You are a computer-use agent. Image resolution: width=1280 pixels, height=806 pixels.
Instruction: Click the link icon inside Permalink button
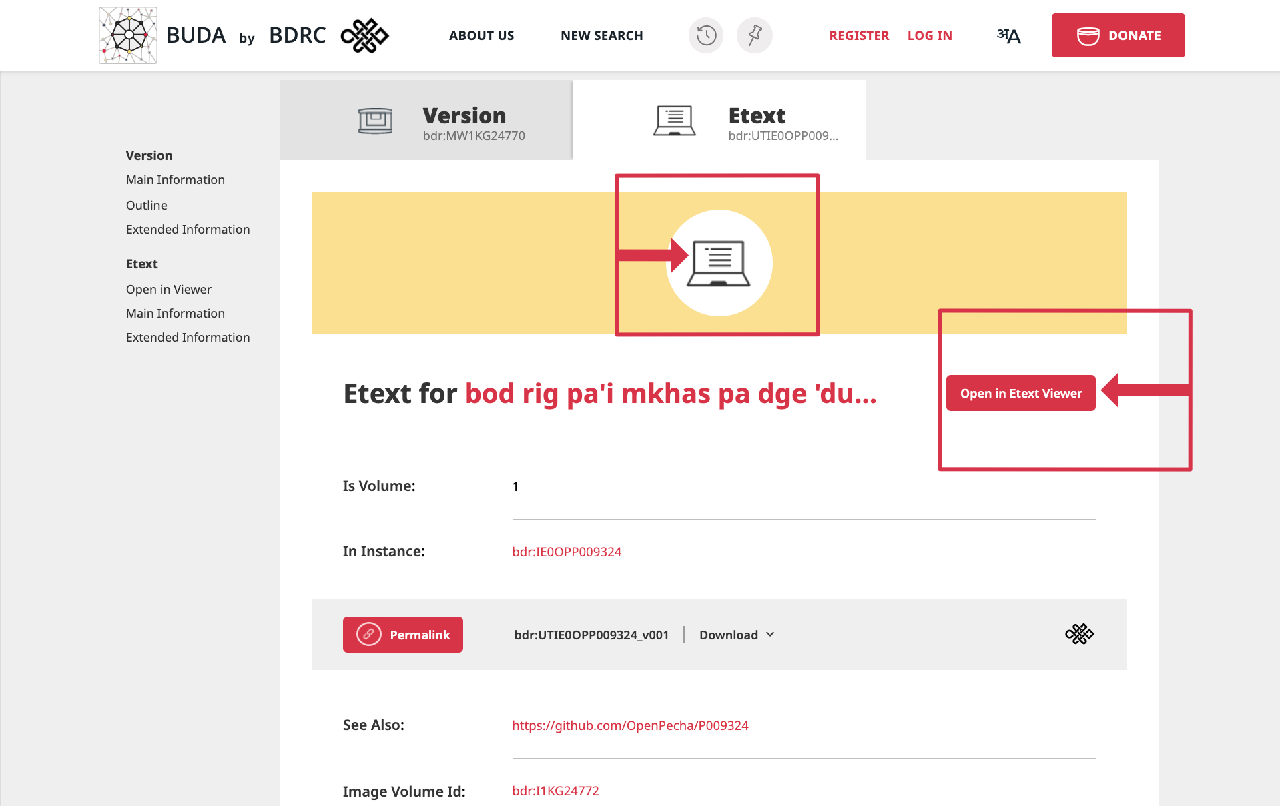coord(368,634)
